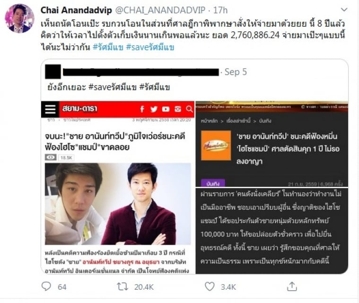
Task: Retweet using the retweet arrows icon
Action: click(123, 286)
